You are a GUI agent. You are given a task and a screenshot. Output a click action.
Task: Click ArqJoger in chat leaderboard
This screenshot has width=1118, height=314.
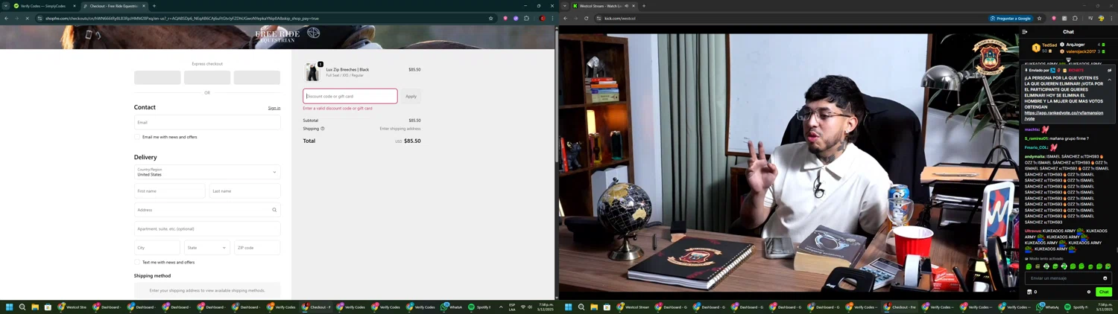tap(1075, 45)
